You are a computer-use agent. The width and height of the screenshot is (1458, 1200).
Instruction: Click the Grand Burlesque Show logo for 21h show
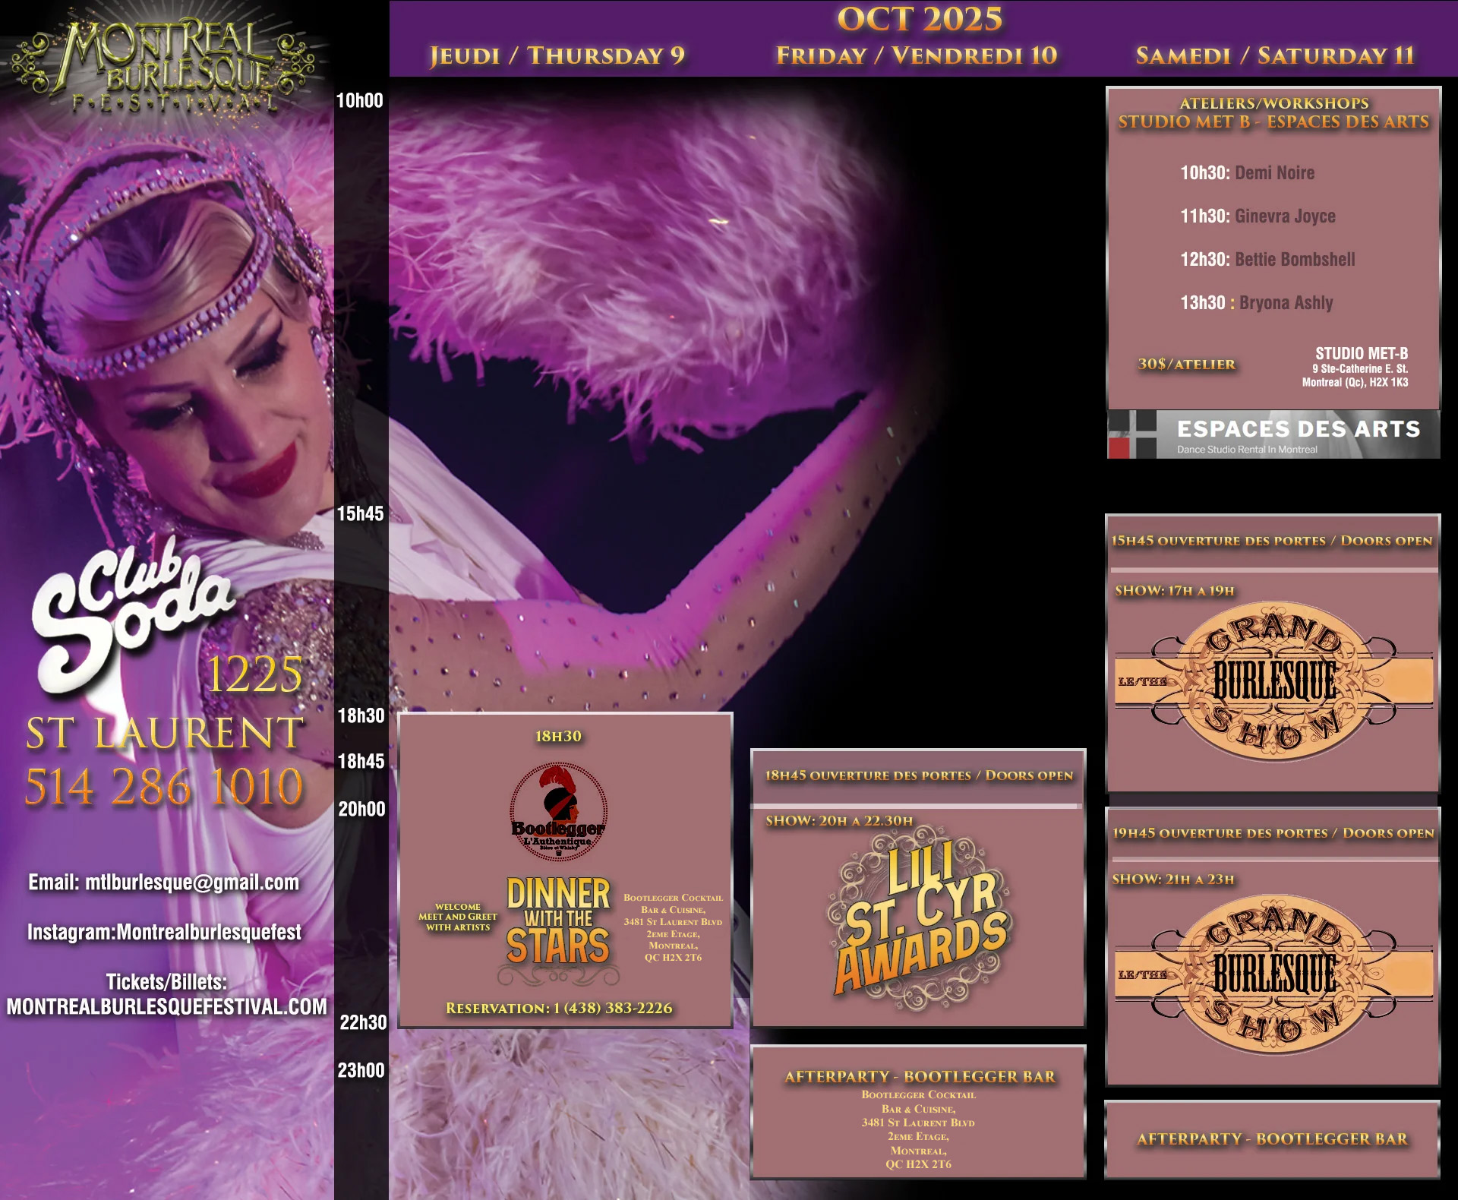[1273, 974]
